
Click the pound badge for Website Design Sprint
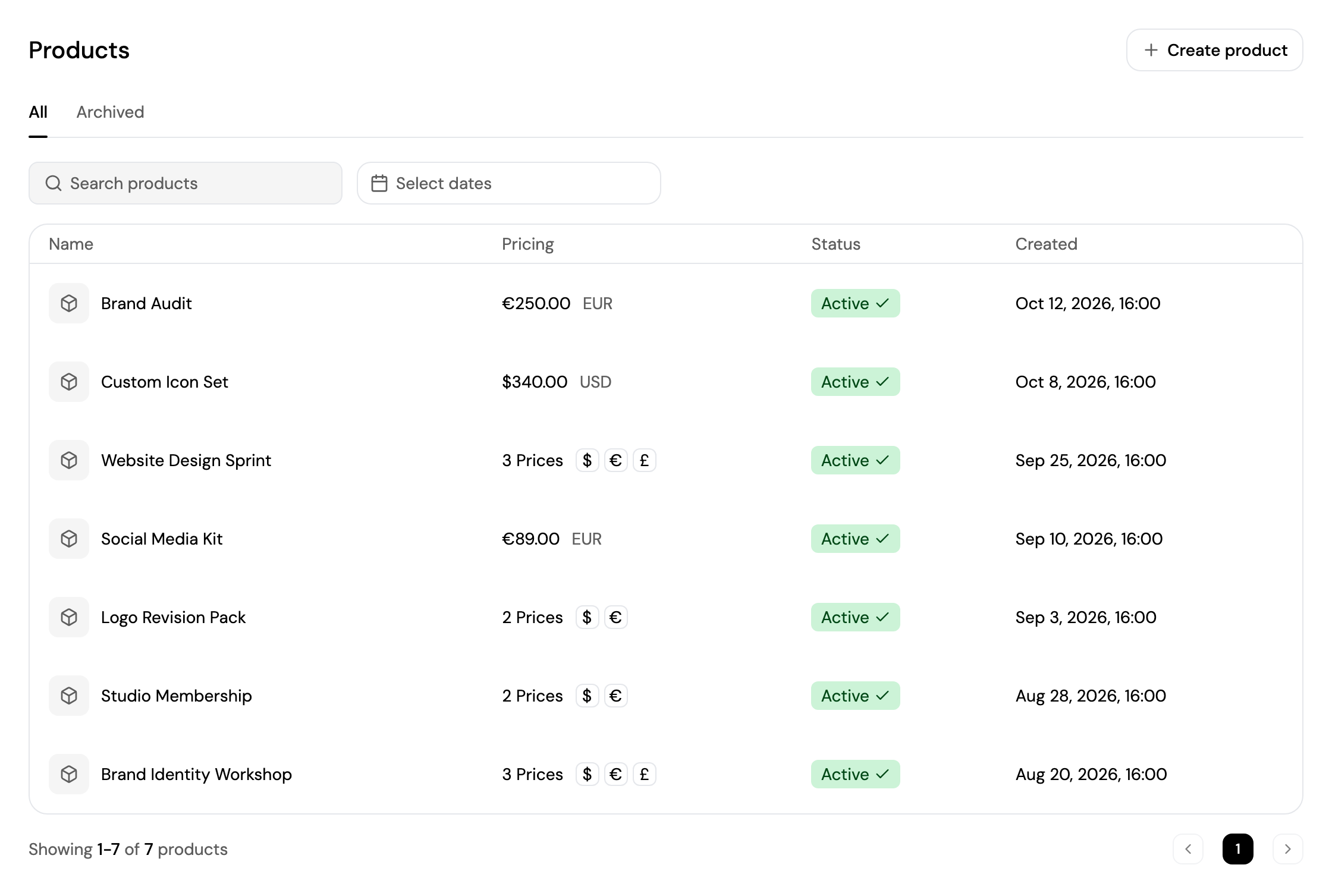pyautogui.click(x=644, y=460)
